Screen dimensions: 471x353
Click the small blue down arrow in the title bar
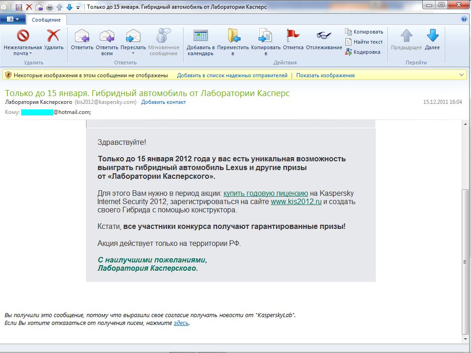click(x=69, y=7)
